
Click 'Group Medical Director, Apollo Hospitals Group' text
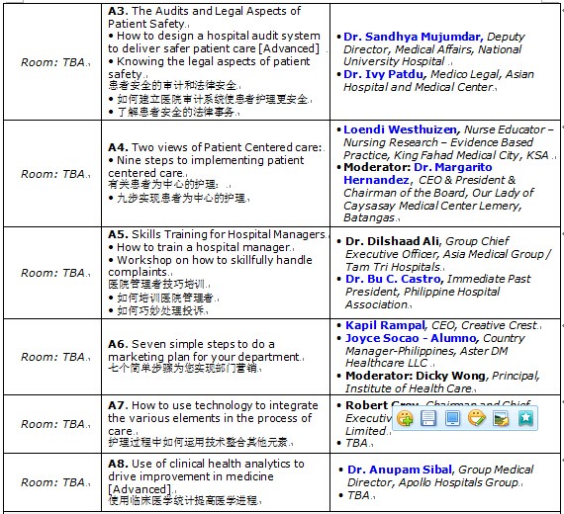click(440, 476)
